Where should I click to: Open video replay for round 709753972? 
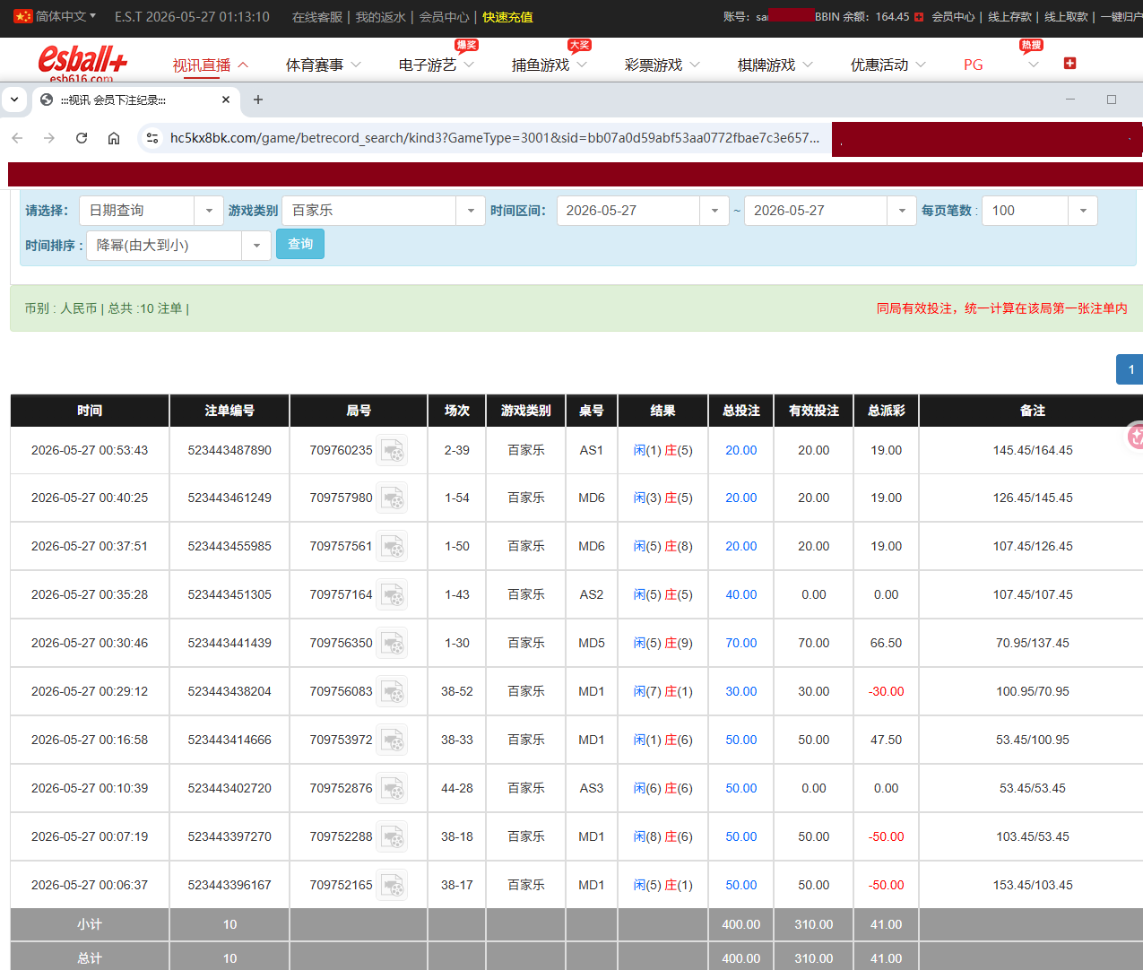click(x=392, y=740)
